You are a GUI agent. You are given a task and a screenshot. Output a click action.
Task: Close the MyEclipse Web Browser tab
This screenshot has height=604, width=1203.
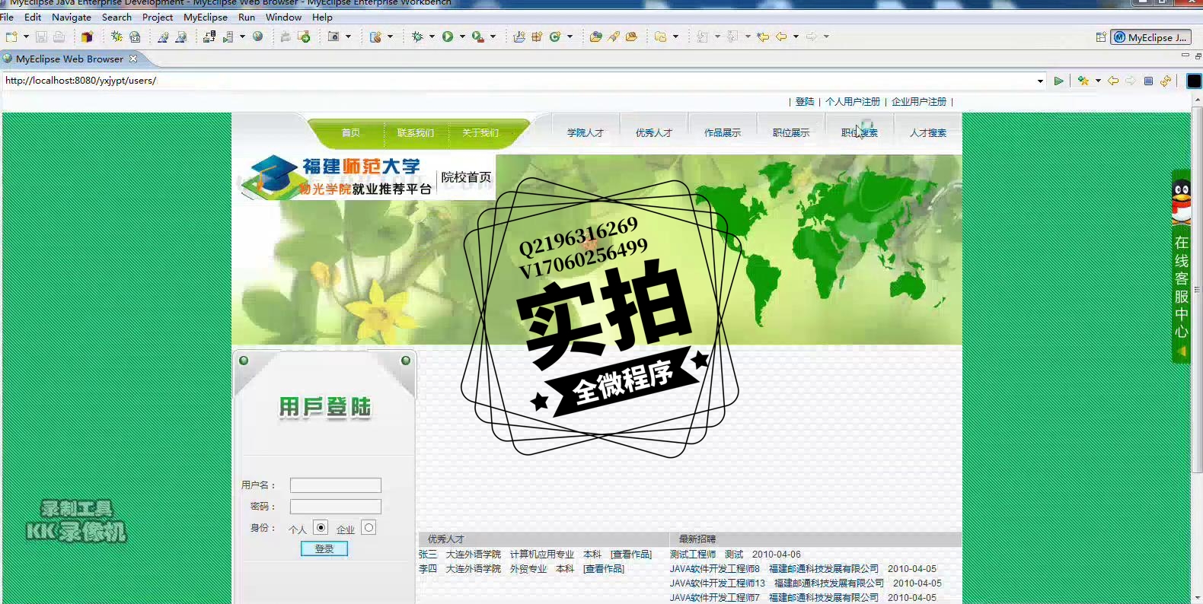133,59
